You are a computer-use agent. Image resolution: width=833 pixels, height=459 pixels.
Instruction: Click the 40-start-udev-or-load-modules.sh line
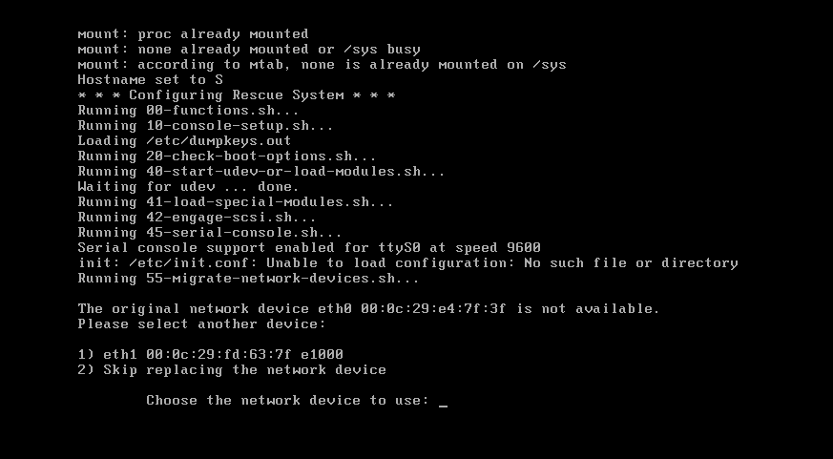(261, 171)
